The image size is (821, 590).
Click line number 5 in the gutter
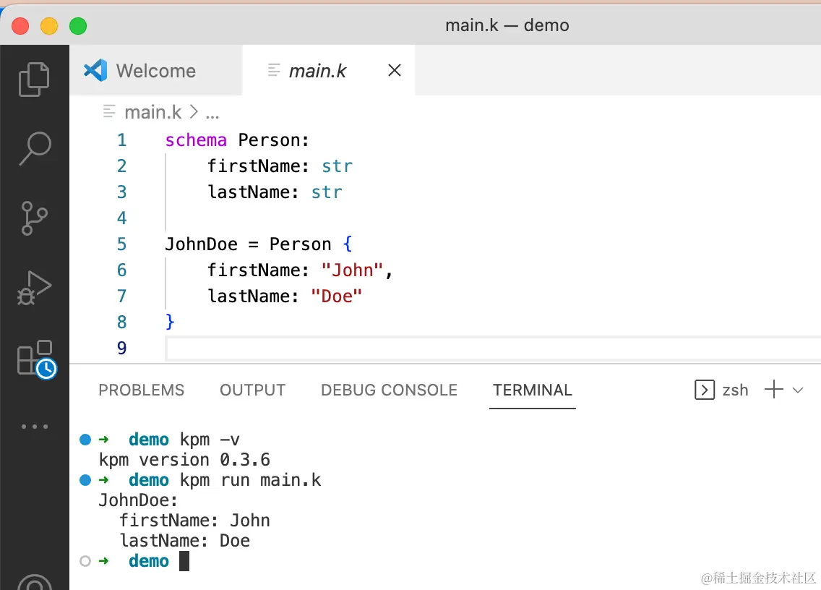coord(121,244)
